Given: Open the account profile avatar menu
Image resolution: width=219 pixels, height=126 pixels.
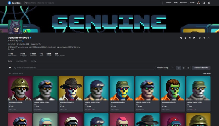Looking at the screenshot, I should pyautogui.click(x=198, y=3).
